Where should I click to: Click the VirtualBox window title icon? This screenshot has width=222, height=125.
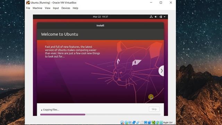[28, 2]
